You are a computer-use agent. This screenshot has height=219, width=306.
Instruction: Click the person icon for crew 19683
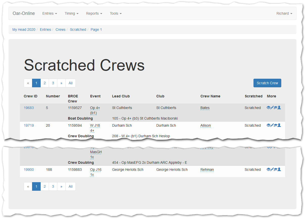pyautogui.click(x=279, y=108)
